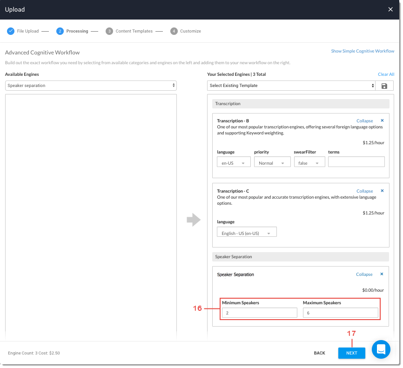Remove Transcription - B engine with X icon

click(x=382, y=120)
